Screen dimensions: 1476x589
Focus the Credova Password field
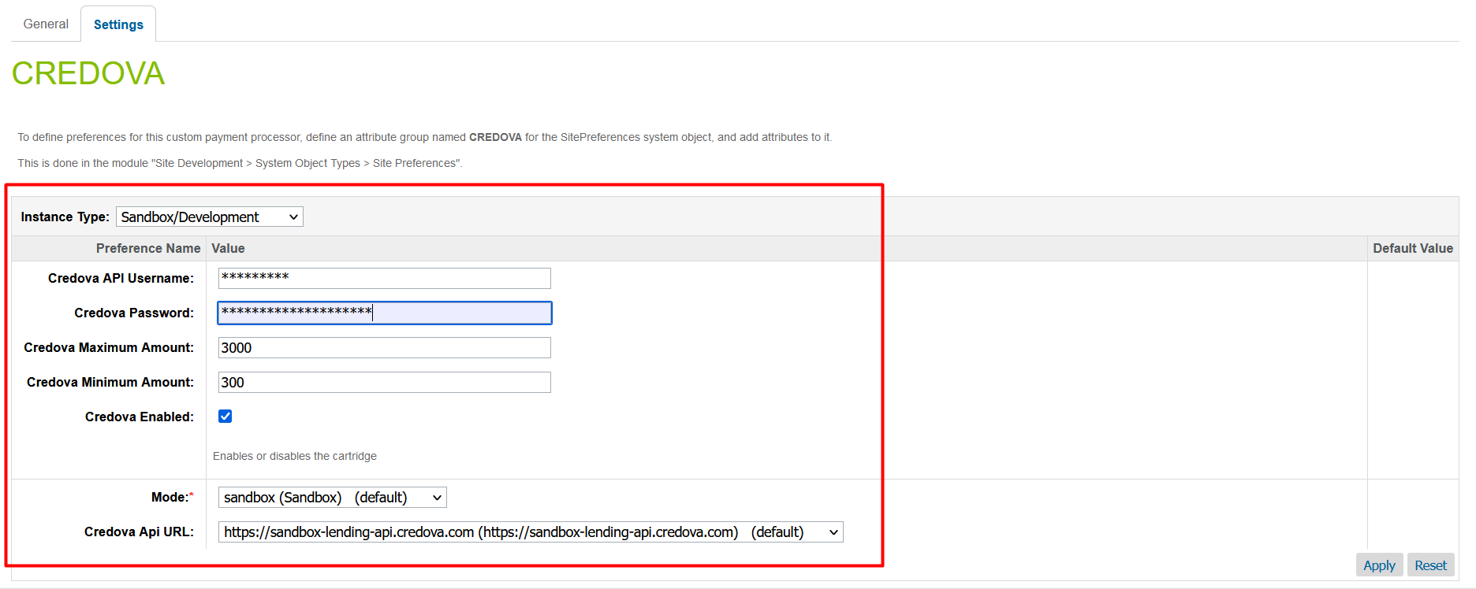point(384,313)
